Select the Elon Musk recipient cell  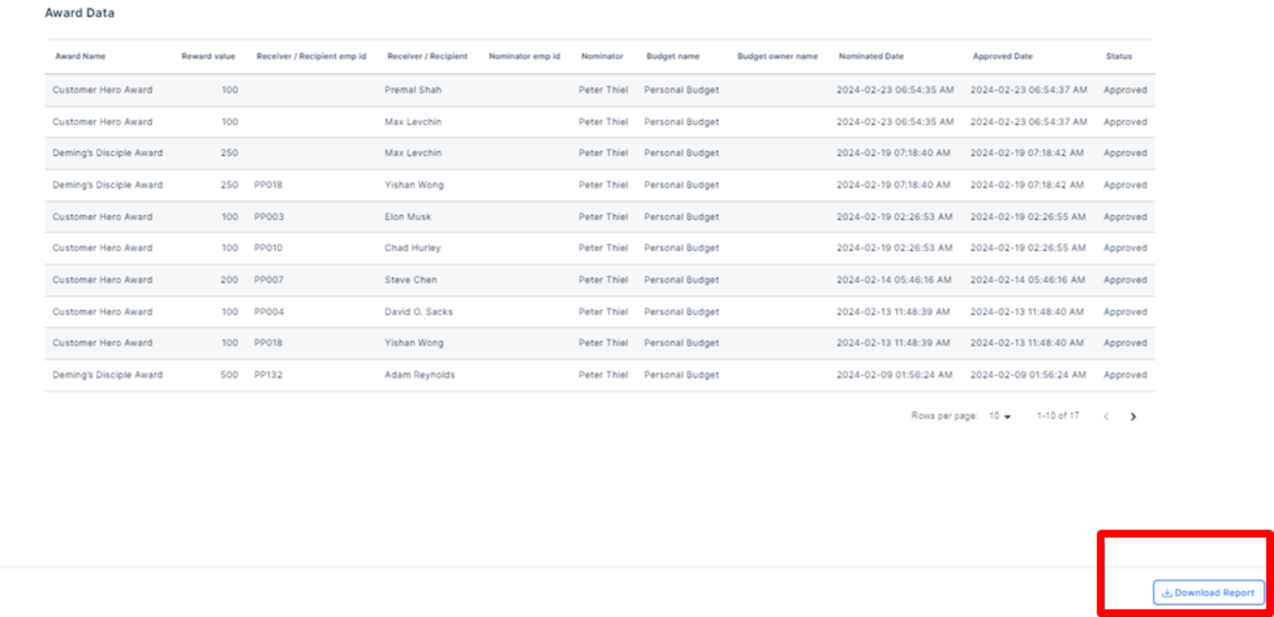tap(407, 217)
